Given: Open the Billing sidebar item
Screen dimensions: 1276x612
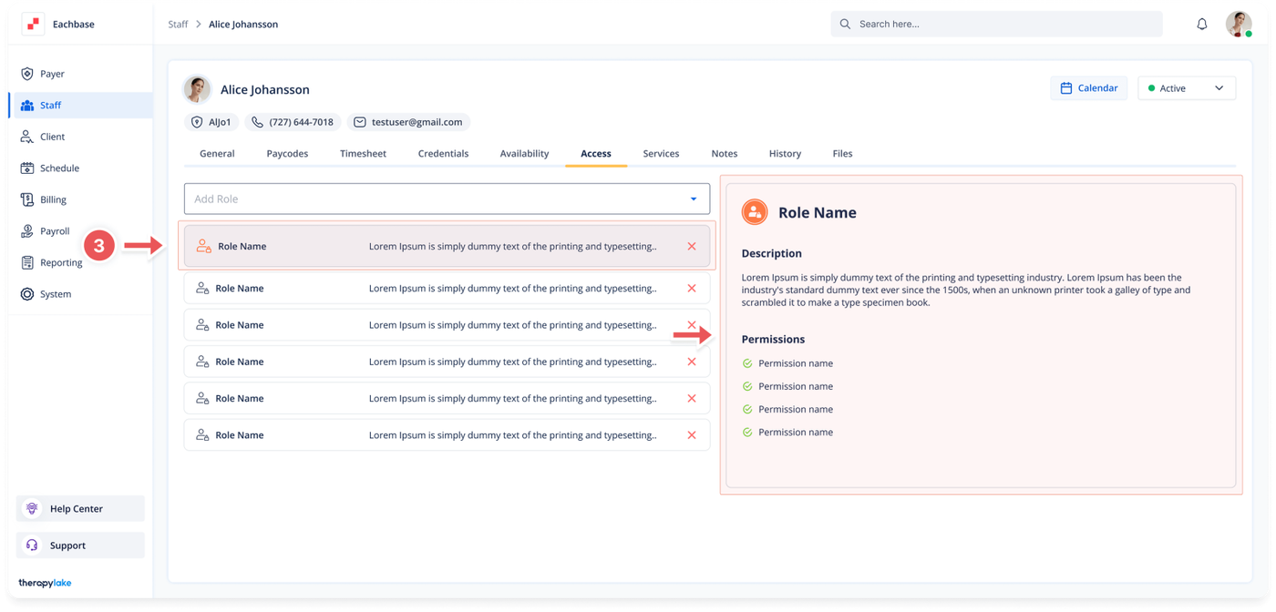Looking at the screenshot, I should pyautogui.click(x=53, y=199).
